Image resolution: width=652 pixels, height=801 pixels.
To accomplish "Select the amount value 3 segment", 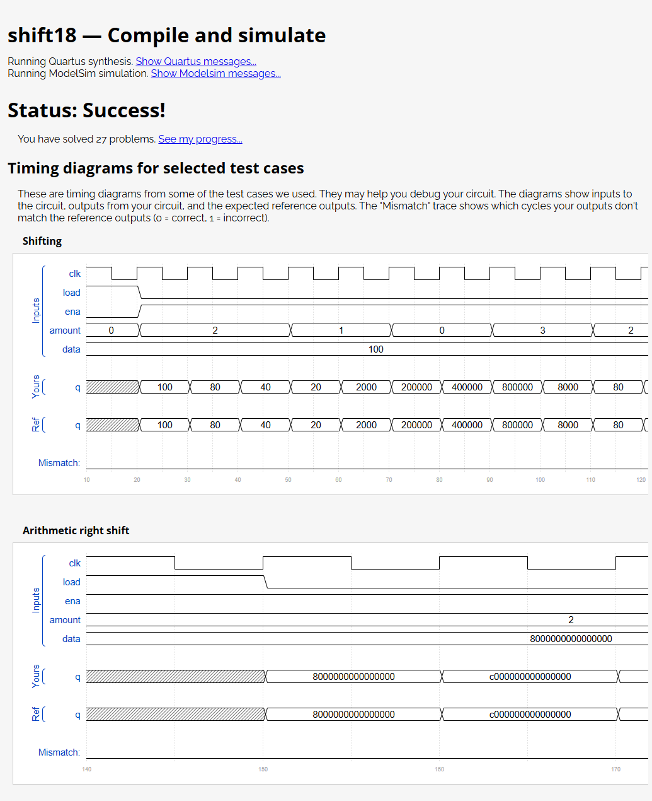I will point(542,330).
